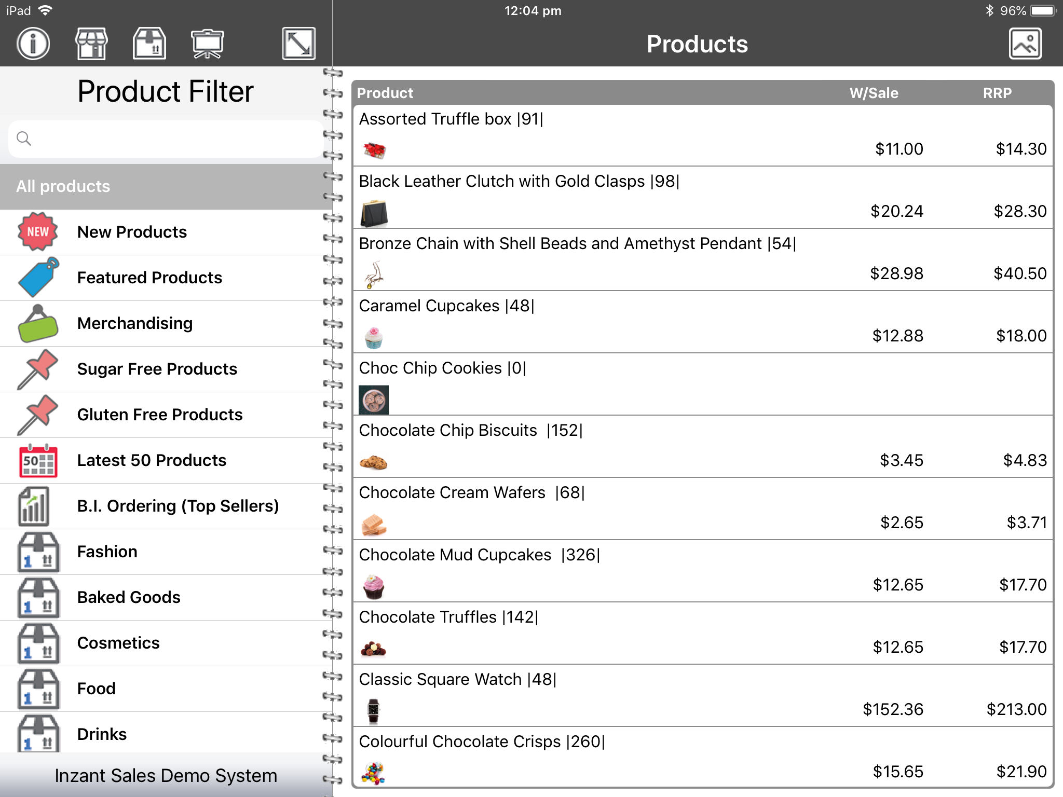The height and width of the screenshot is (797, 1063).
Task: Tap the info icon in toolbar
Action: tap(33, 44)
